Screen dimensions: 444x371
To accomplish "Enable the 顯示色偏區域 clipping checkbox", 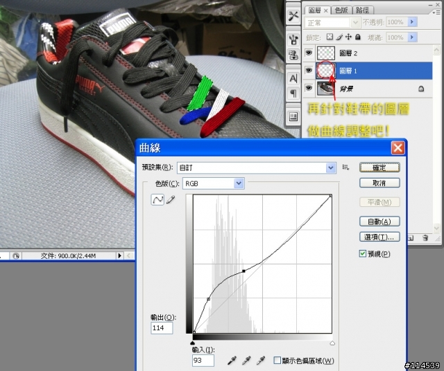I will pos(277,361).
